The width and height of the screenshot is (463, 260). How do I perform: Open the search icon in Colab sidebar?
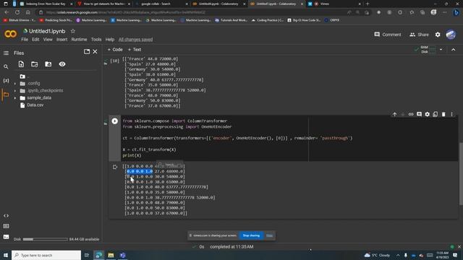[6, 67]
